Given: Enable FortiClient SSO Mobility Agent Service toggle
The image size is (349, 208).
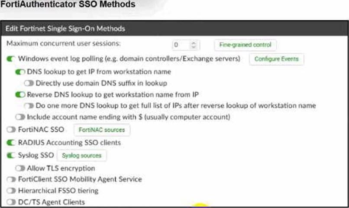Looking at the screenshot, I should click(x=11, y=179).
